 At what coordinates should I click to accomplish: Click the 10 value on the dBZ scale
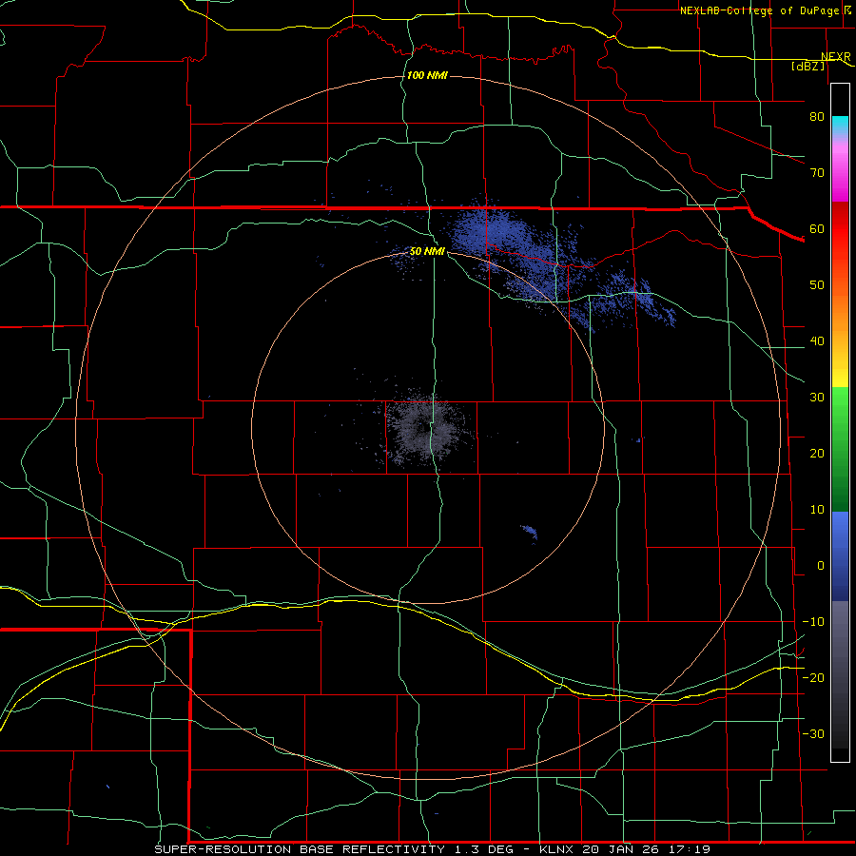817,510
